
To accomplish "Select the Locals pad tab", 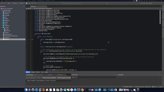I will pyautogui.click(x=40, y=75).
